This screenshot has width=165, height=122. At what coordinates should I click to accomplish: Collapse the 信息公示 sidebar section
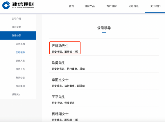(18, 35)
